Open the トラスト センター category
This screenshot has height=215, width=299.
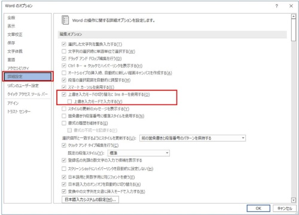click(19, 112)
